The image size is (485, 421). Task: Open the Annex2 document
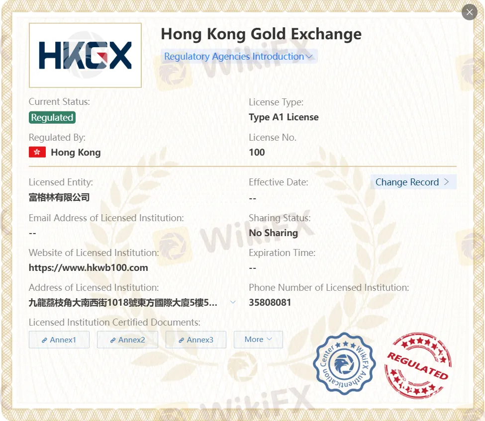pos(127,339)
